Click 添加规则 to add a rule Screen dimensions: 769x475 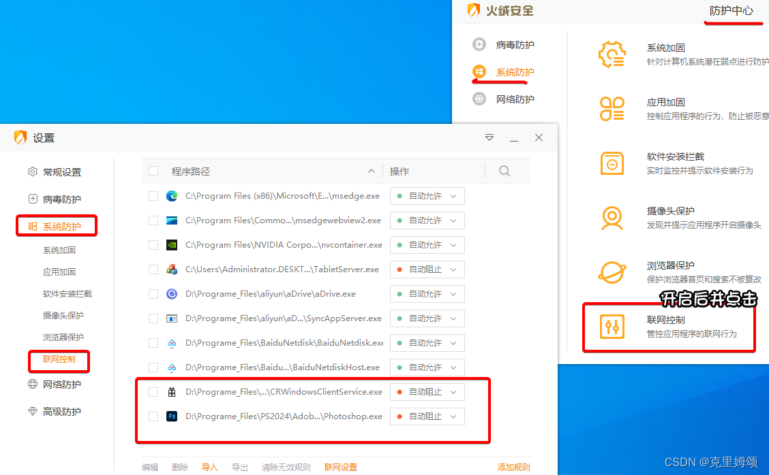pyautogui.click(x=513, y=467)
